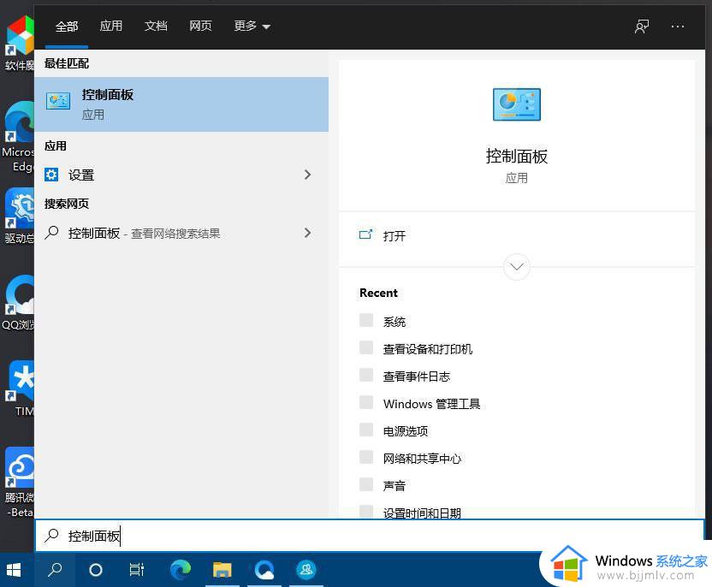Click the icon placeholder beside 电源选项
Image resolution: width=712 pixels, height=587 pixels.
(x=366, y=430)
